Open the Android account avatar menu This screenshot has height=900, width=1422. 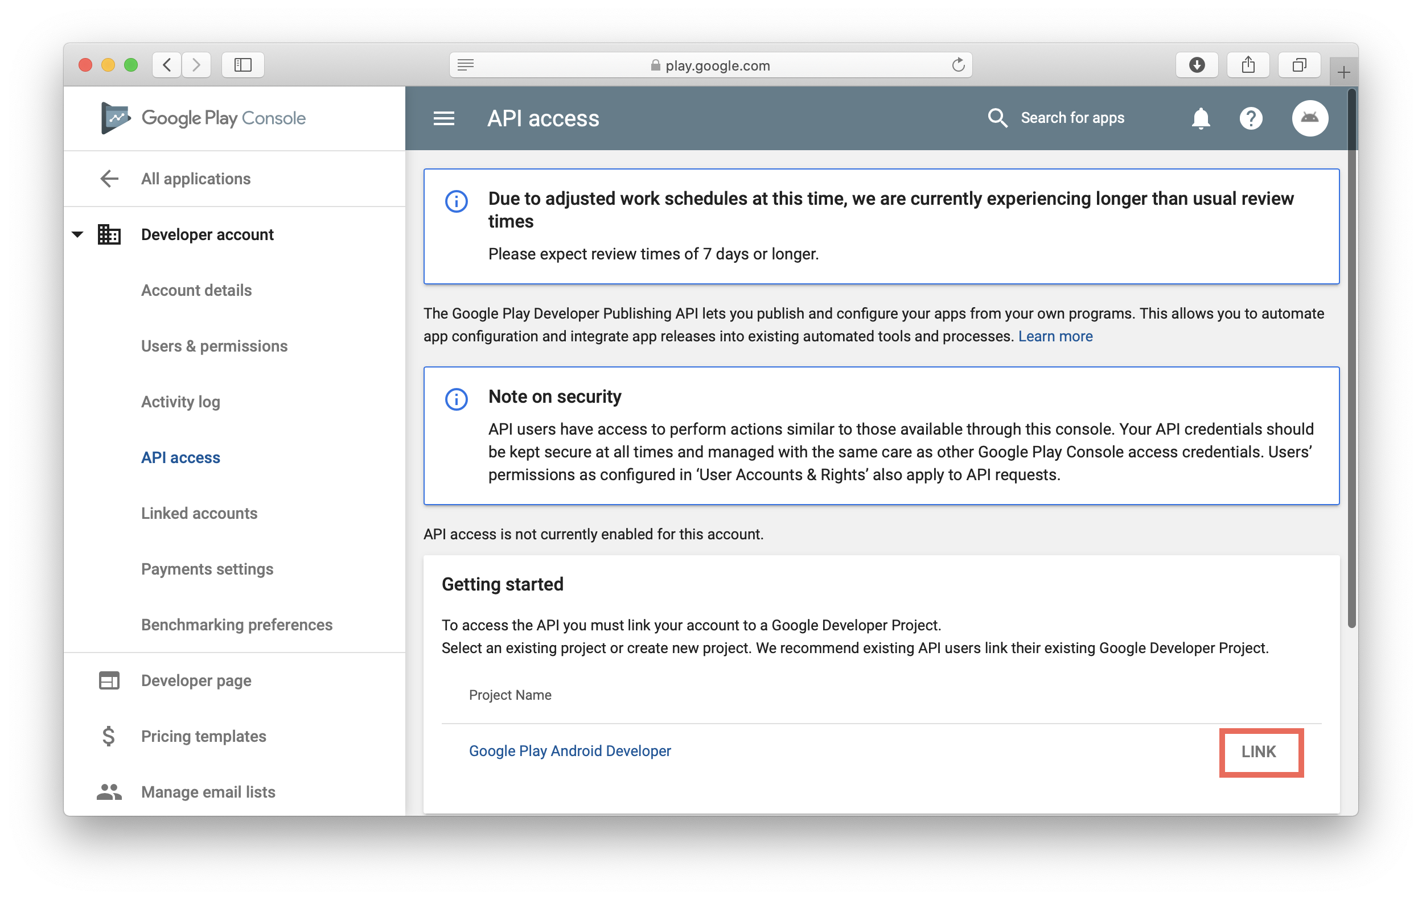(x=1309, y=119)
